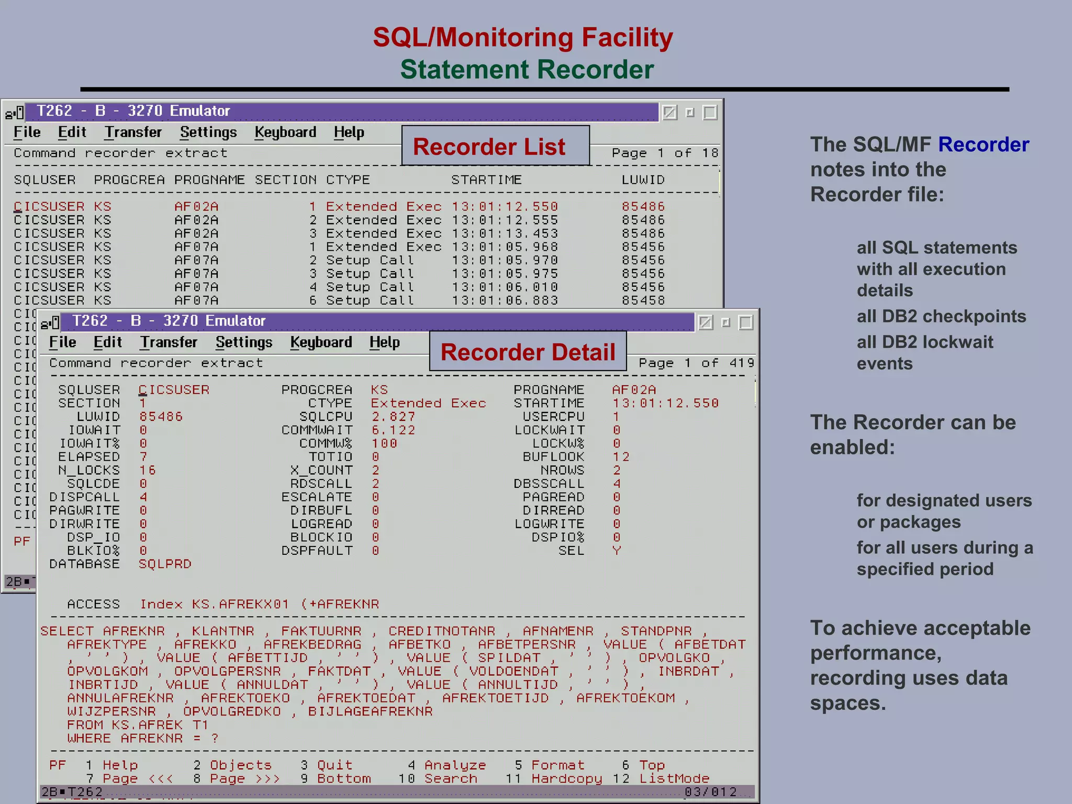Click the PROGNAME column header in Recorder List
Image resolution: width=1072 pixels, height=804 pixels.
(209, 180)
